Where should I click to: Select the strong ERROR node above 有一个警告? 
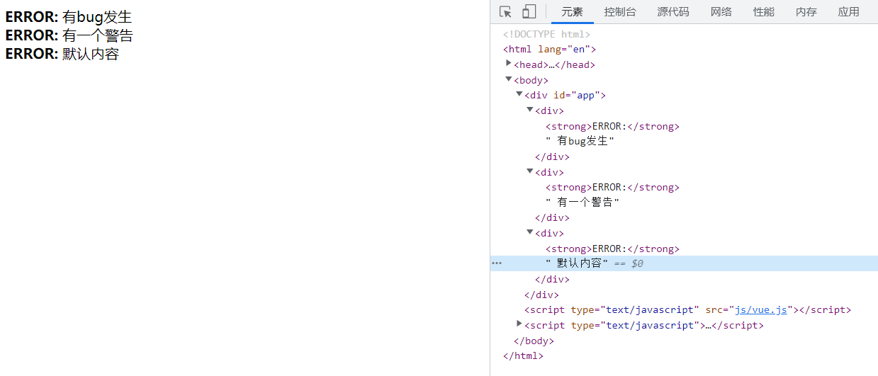click(x=612, y=188)
